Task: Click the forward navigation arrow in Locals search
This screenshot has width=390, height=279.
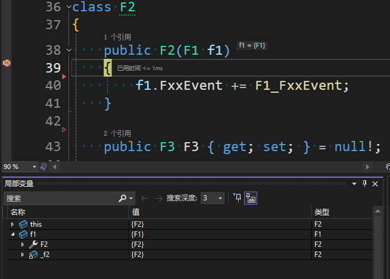Action: click(x=158, y=198)
